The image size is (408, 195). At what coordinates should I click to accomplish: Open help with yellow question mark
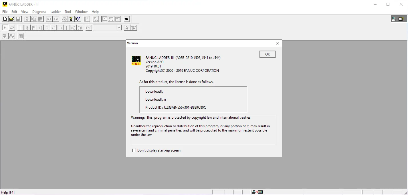[71, 19]
